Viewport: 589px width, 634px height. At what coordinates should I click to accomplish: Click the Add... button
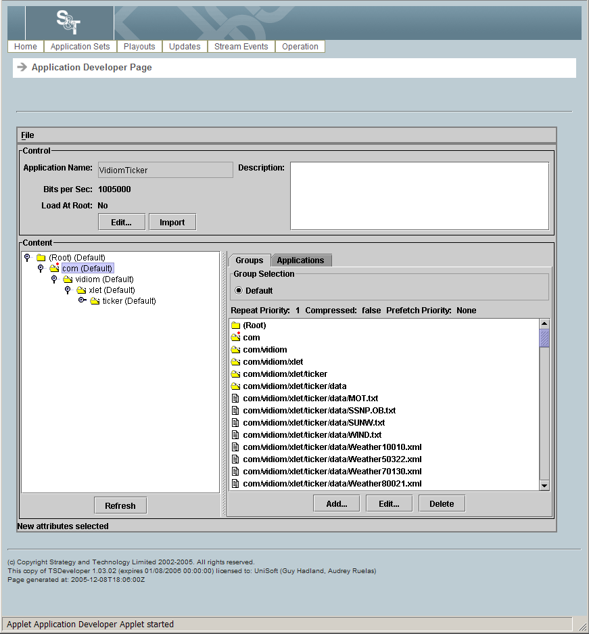(337, 504)
